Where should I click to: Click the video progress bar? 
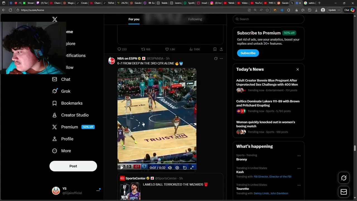point(157,162)
